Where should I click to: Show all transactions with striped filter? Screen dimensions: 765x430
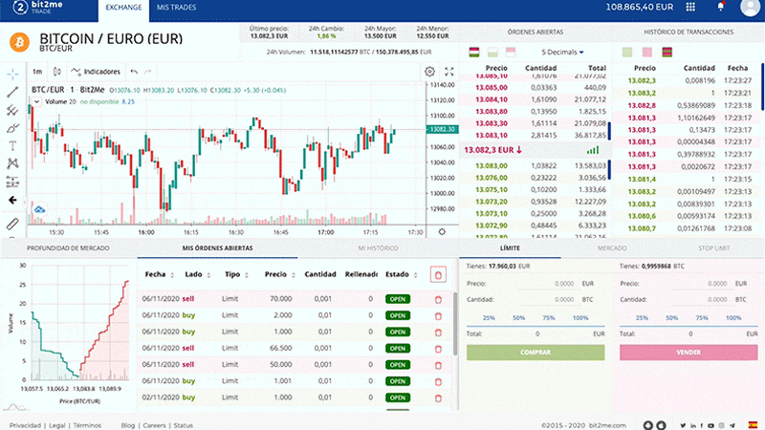tap(667, 53)
